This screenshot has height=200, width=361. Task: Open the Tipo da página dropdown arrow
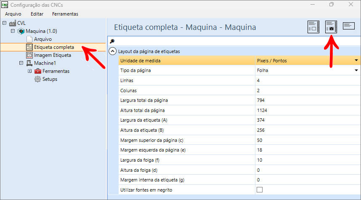[x=356, y=70]
